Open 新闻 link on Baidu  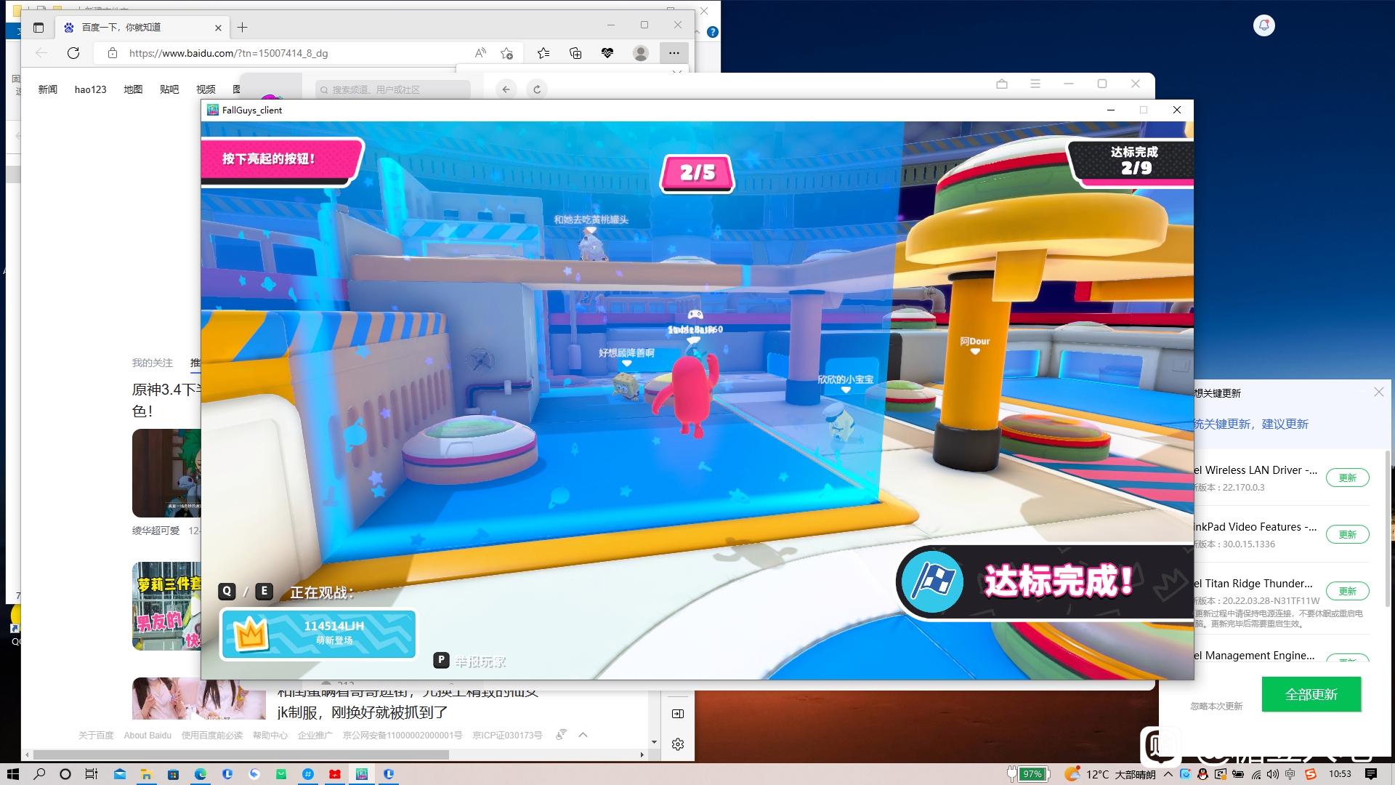pyautogui.click(x=48, y=89)
